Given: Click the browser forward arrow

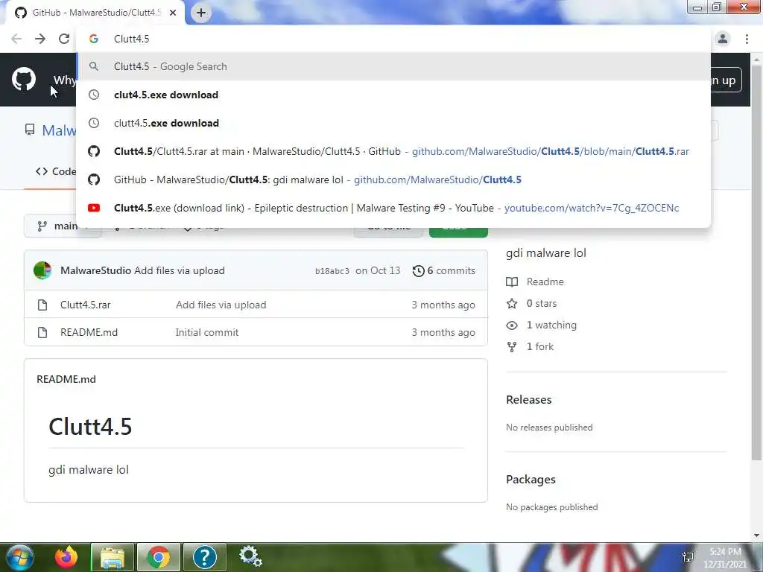Looking at the screenshot, I should 40,39.
